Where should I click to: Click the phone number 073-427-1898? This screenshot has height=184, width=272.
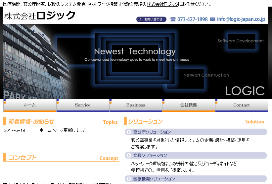tap(192, 19)
